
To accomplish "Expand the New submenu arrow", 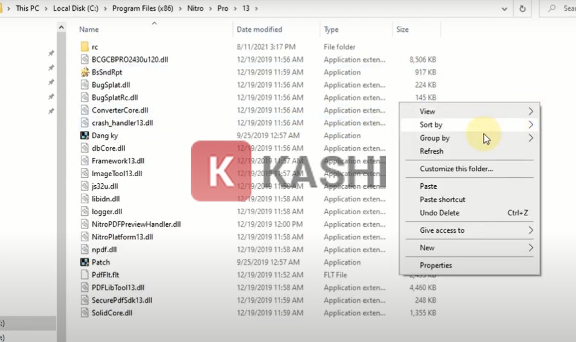I will click(531, 248).
